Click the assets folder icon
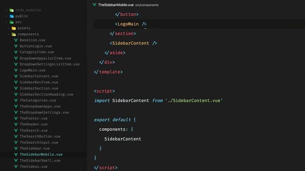This screenshot has height=171, width=305. [x=14, y=28]
